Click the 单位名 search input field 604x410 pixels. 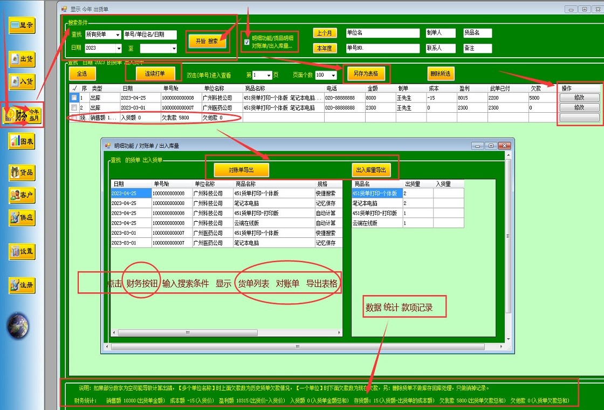tap(382, 33)
